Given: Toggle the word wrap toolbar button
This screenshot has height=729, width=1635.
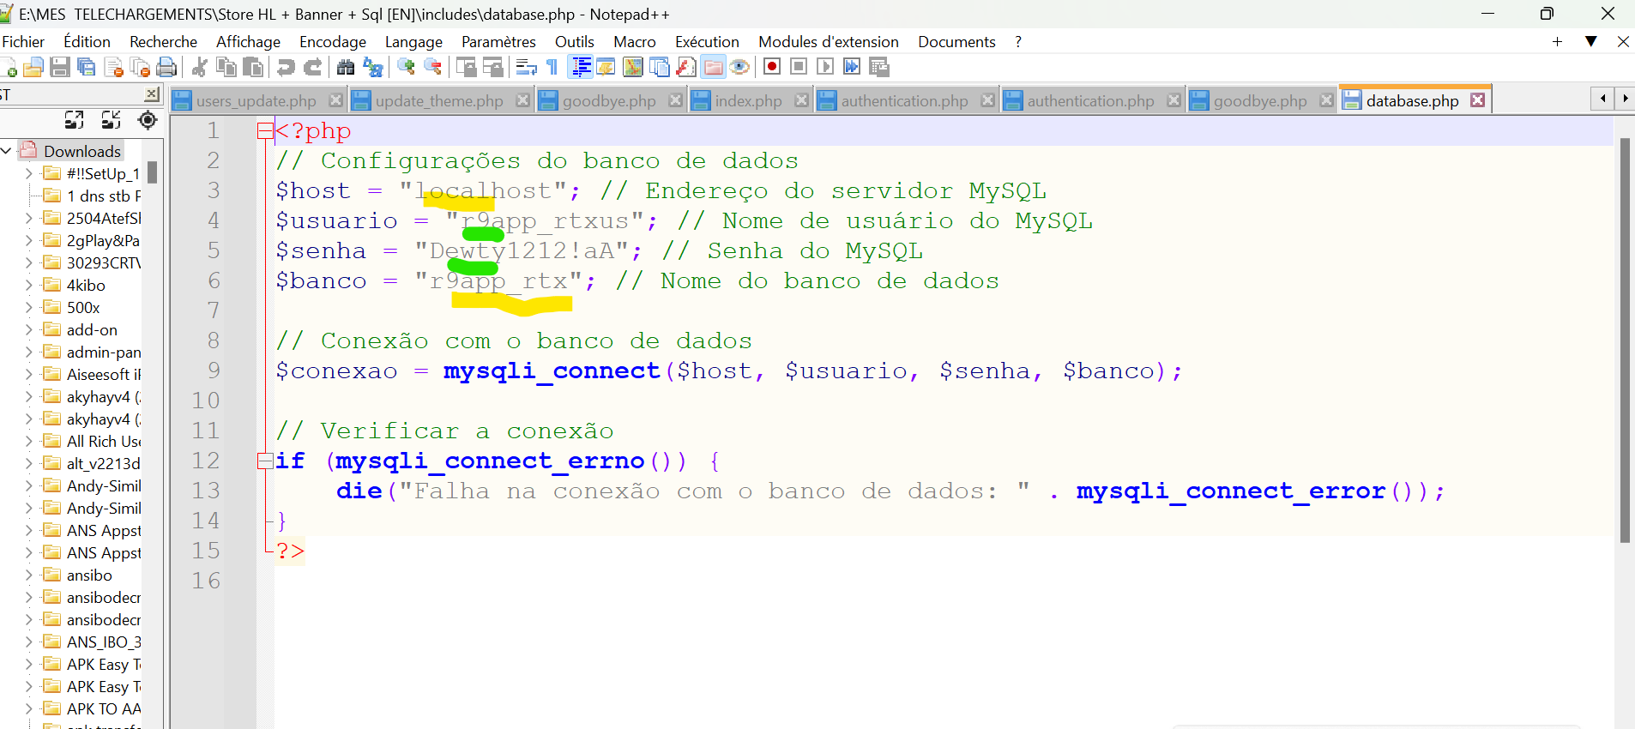Looking at the screenshot, I should click(527, 67).
